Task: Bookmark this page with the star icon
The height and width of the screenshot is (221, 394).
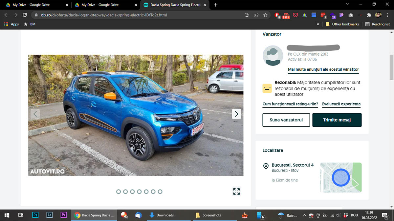Action: point(265,15)
